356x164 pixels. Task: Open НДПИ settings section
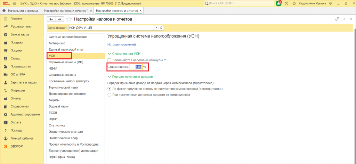click(75, 119)
